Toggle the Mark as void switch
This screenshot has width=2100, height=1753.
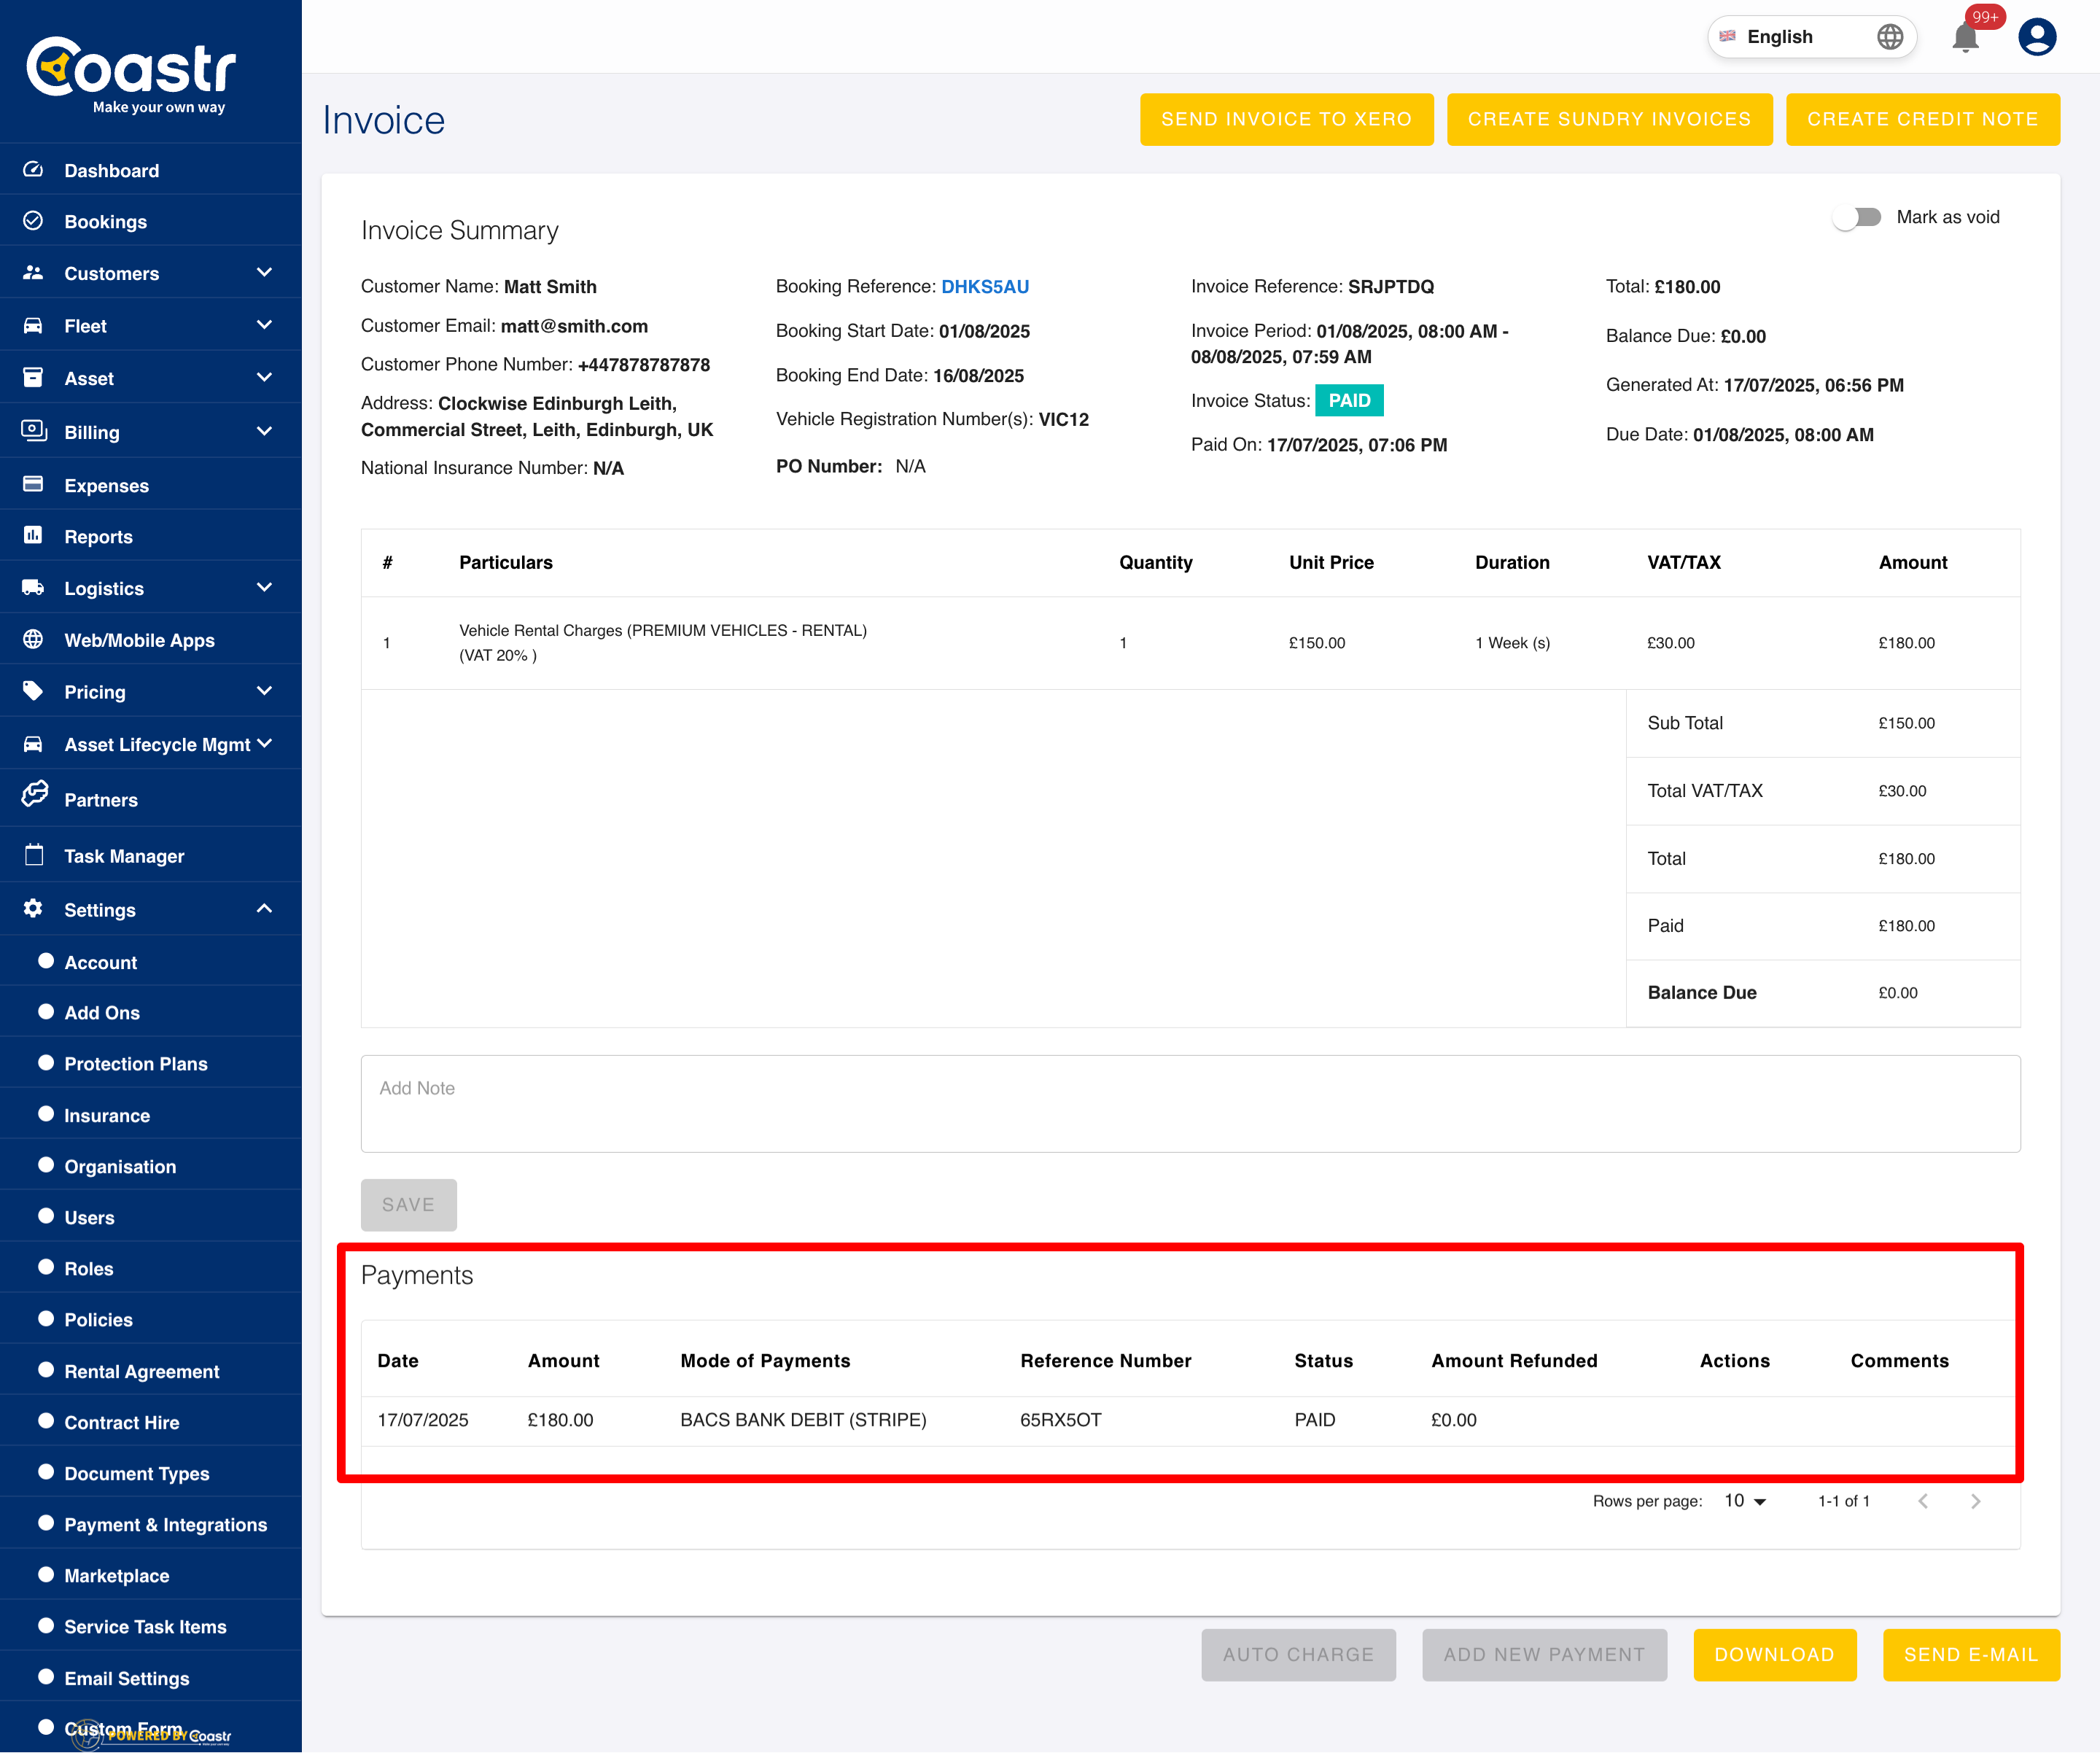click(1858, 217)
